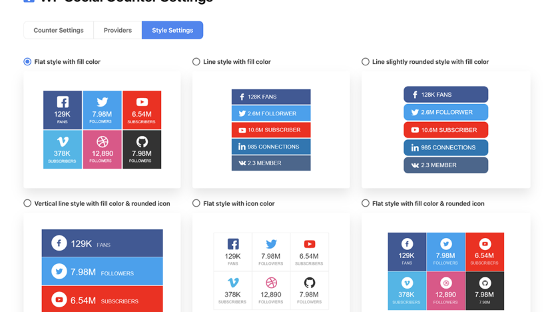This screenshot has width=554, height=312.
Task: Choose Flat style with icon color radio
Action: coord(196,203)
